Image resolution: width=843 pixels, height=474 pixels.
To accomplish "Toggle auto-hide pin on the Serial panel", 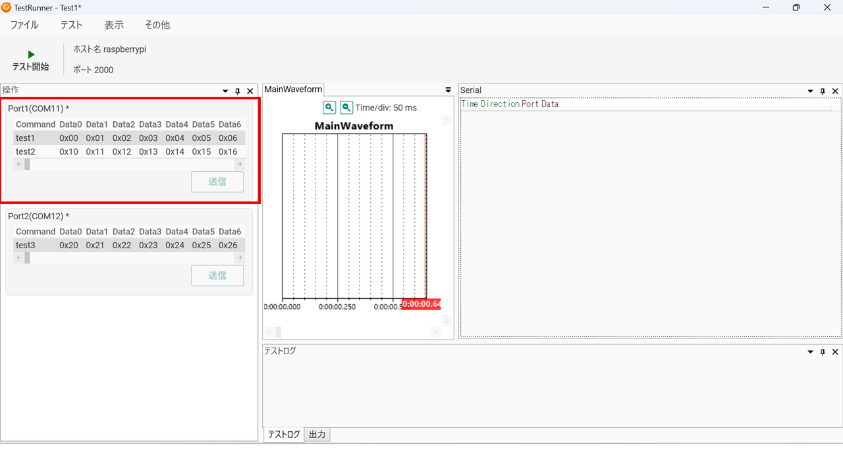I will pos(822,91).
